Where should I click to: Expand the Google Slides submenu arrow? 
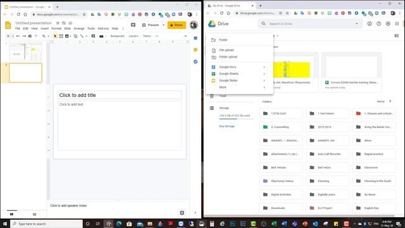(x=264, y=80)
